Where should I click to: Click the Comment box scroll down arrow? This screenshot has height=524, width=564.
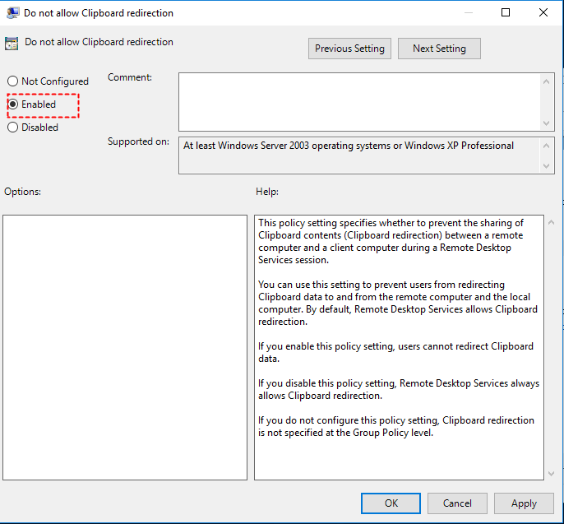[x=548, y=123]
